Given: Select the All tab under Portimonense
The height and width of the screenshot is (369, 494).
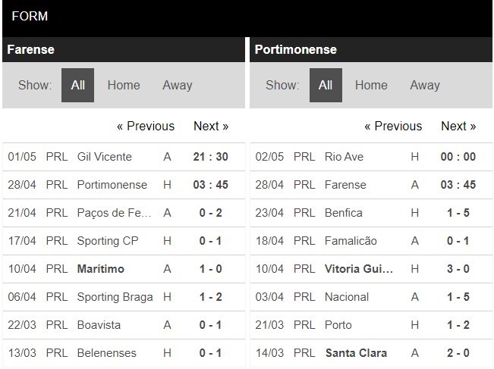Looking at the screenshot, I should (x=326, y=85).
